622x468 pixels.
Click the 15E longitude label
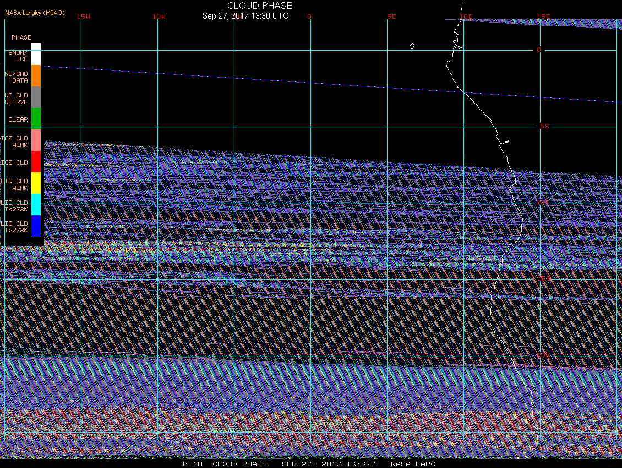click(543, 17)
